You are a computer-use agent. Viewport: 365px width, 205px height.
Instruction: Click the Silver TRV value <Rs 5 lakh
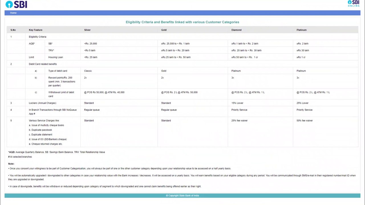click(x=90, y=50)
